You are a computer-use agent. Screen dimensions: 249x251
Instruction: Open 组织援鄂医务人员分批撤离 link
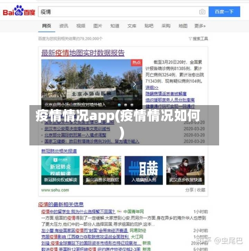[x=170, y=100]
